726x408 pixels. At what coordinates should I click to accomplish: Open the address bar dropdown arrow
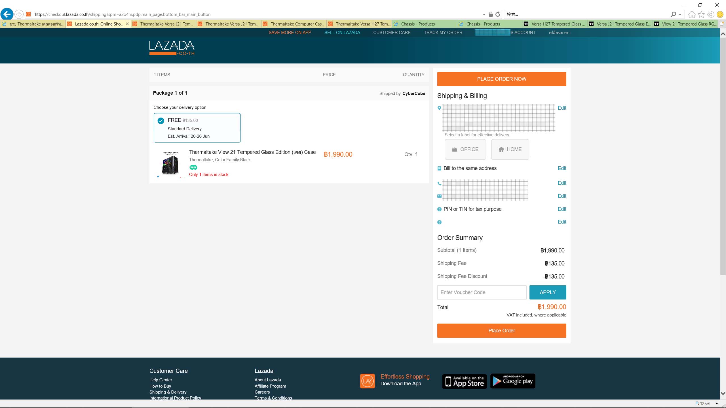click(x=484, y=14)
